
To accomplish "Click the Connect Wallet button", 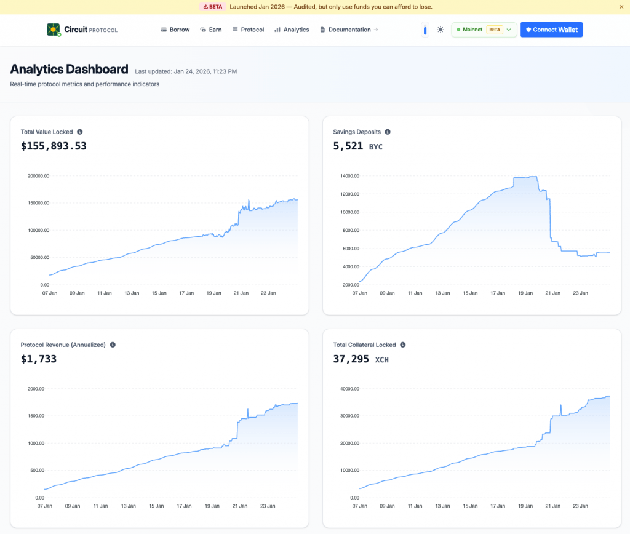I will pos(551,30).
